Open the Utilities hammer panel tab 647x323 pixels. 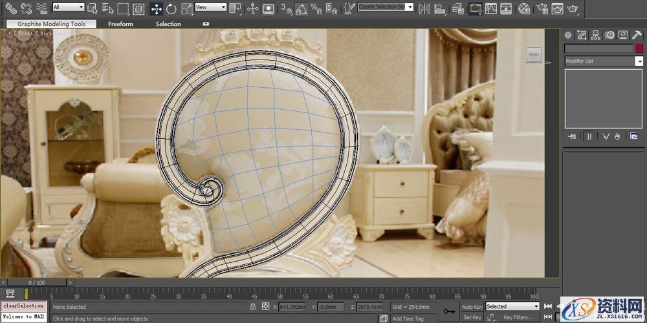[x=637, y=36]
